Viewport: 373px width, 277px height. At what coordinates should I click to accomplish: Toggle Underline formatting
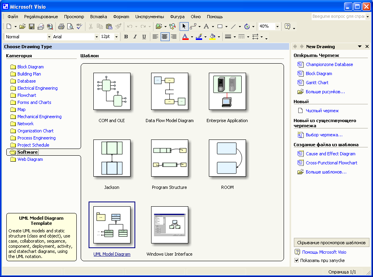[x=144, y=37]
